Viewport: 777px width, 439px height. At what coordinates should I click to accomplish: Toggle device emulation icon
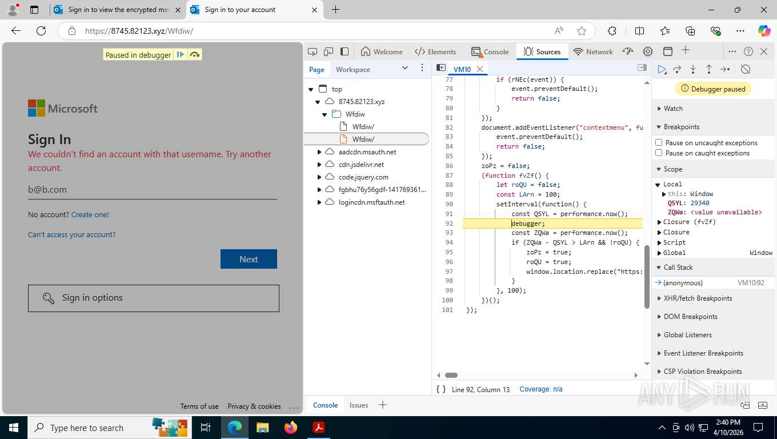[329, 51]
